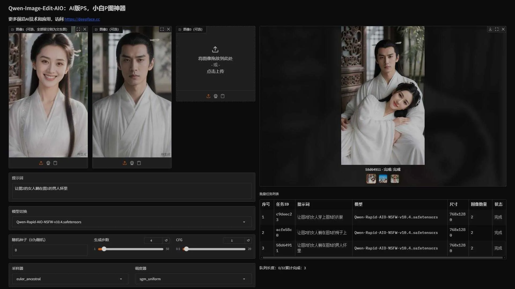
Task: Open the 模型切换 model dropdown
Action: pyautogui.click(x=131, y=222)
